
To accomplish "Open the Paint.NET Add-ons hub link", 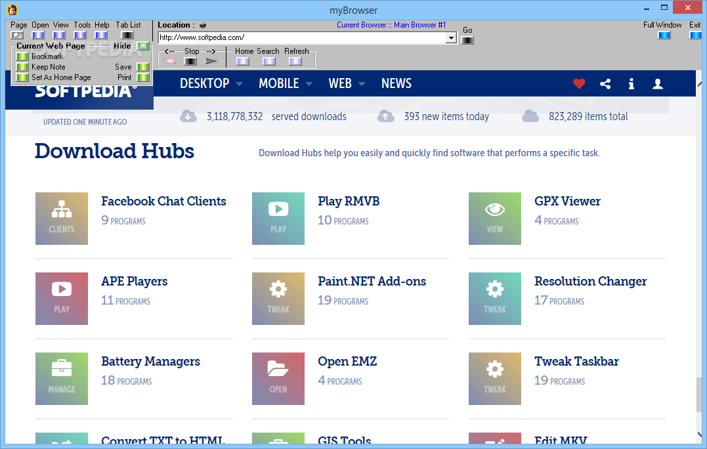I will pos(372,282).
